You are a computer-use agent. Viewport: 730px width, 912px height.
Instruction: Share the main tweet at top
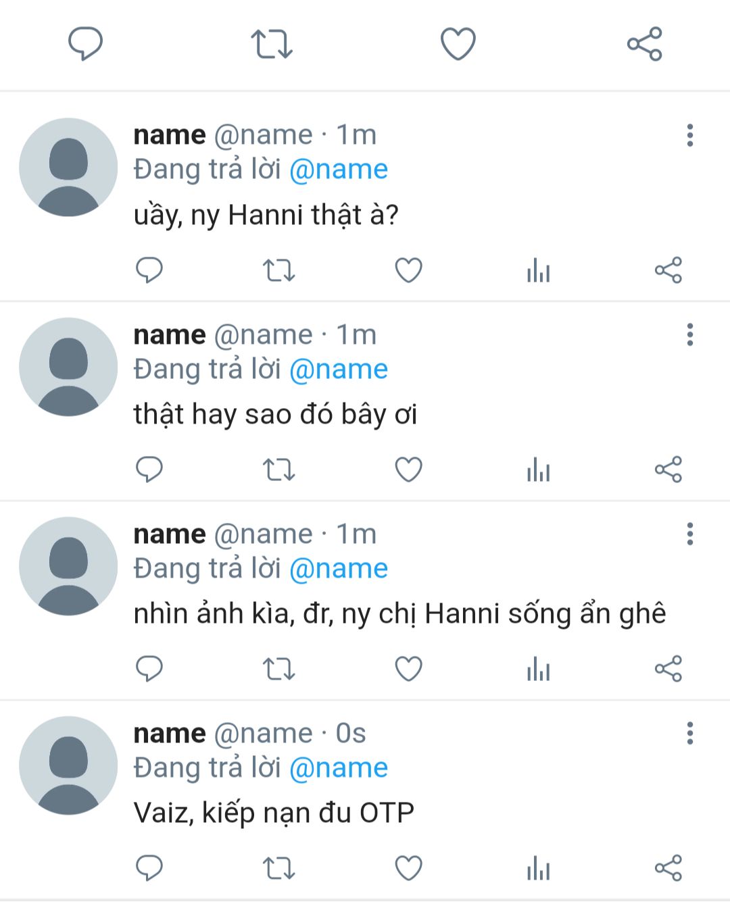click(644, 44)
